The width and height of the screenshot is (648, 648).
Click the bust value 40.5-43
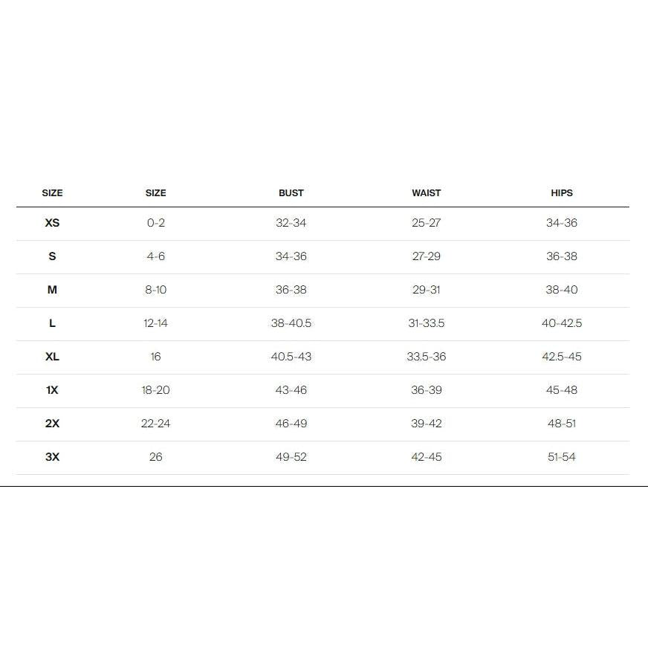(291, 357)
